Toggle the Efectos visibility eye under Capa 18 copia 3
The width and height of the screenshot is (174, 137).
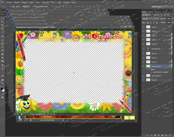click(x=149, y=69)
